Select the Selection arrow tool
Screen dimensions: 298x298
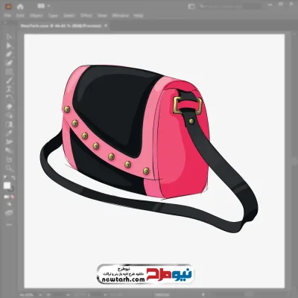(x=9, y=37)
